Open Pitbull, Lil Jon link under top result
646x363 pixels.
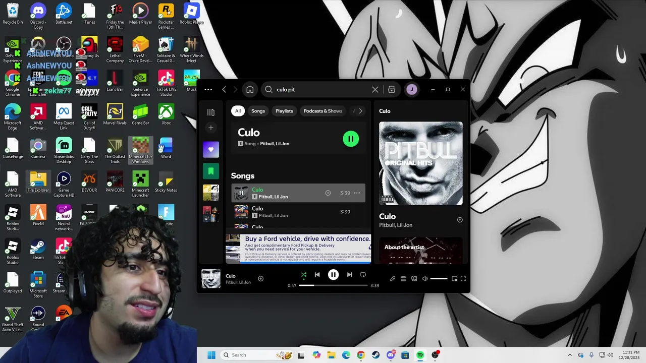click(275, 144)
